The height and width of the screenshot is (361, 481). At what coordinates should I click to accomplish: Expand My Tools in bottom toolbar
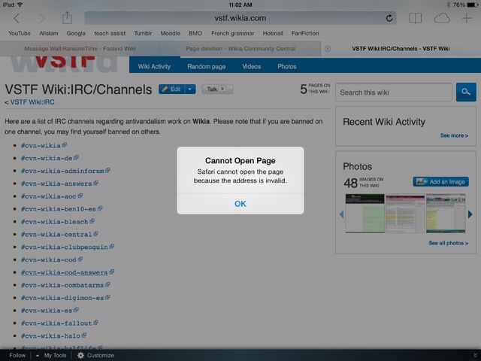pos(51,355)
